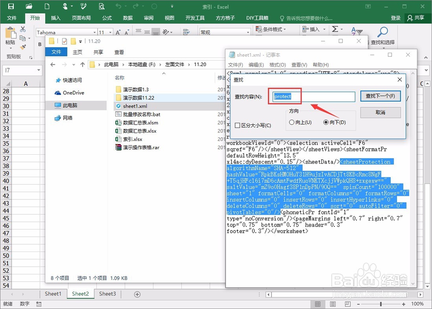Click the macro recording icon in the status bar
This screenshot has height=309, width=432.
(39, 304)
